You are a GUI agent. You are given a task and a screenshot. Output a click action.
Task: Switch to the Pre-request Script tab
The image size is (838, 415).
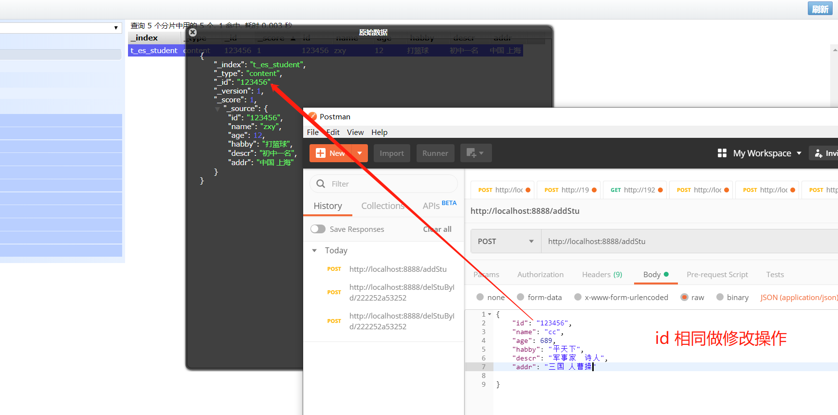(x=717, y=275)
